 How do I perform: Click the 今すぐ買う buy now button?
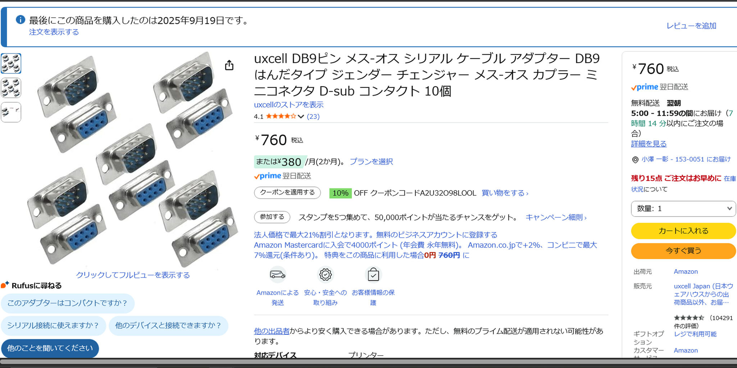tap(683, 250)
